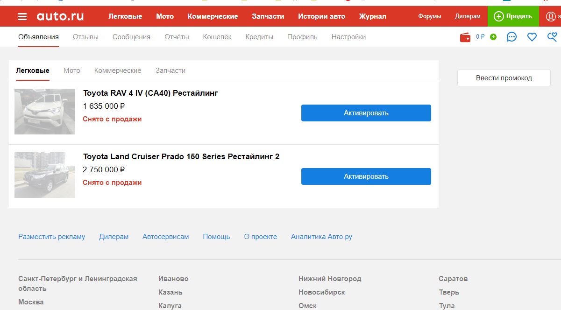561x310 pixels.
Task: Click Prado Снято с продажи status
Action: pos(112,183)
